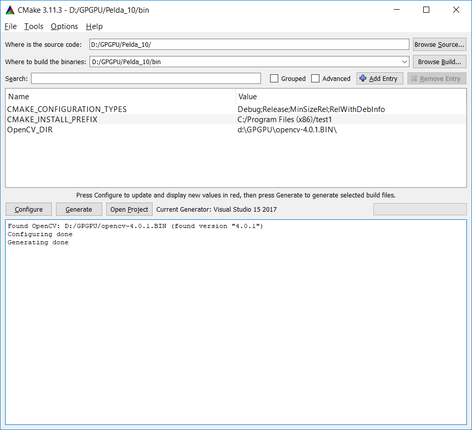The width and height of the screenshot is (472, 430).
Task: Click the Name column header
Action: (x=19, y=97)
